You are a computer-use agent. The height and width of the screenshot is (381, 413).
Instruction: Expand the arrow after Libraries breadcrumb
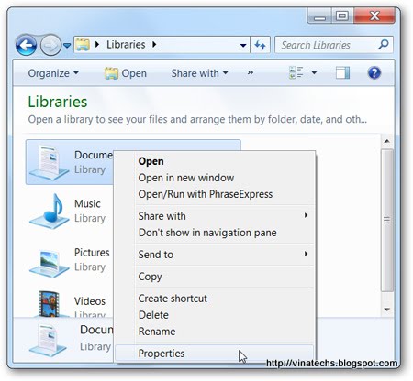(154, 45)
